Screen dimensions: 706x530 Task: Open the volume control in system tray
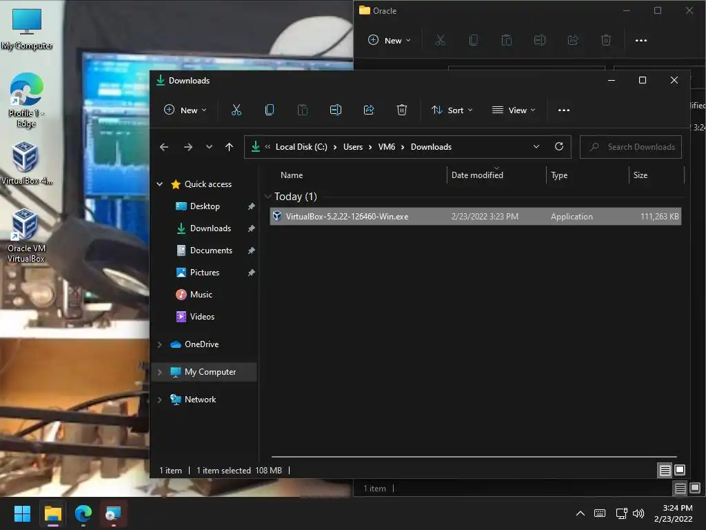[638, 513]
